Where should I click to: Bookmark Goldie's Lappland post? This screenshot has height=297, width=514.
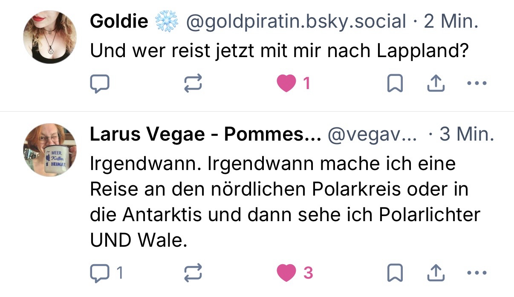(395, 84)
